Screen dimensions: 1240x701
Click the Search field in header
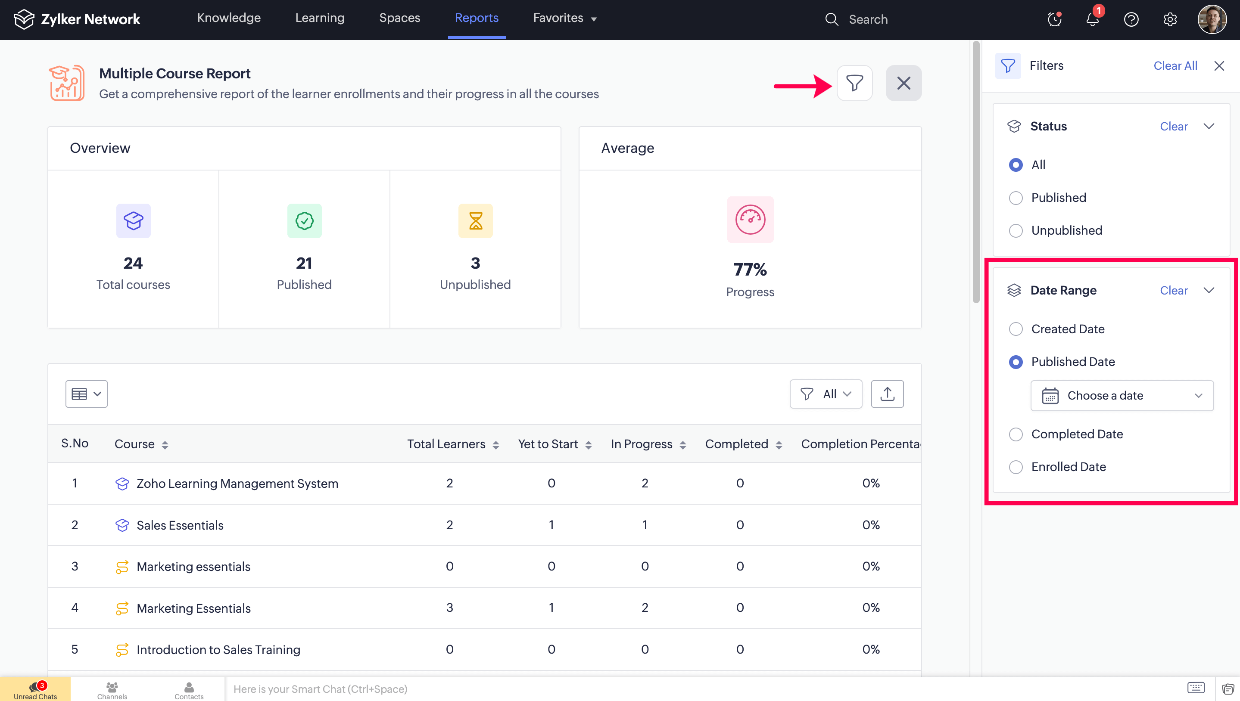click(868, 19)
